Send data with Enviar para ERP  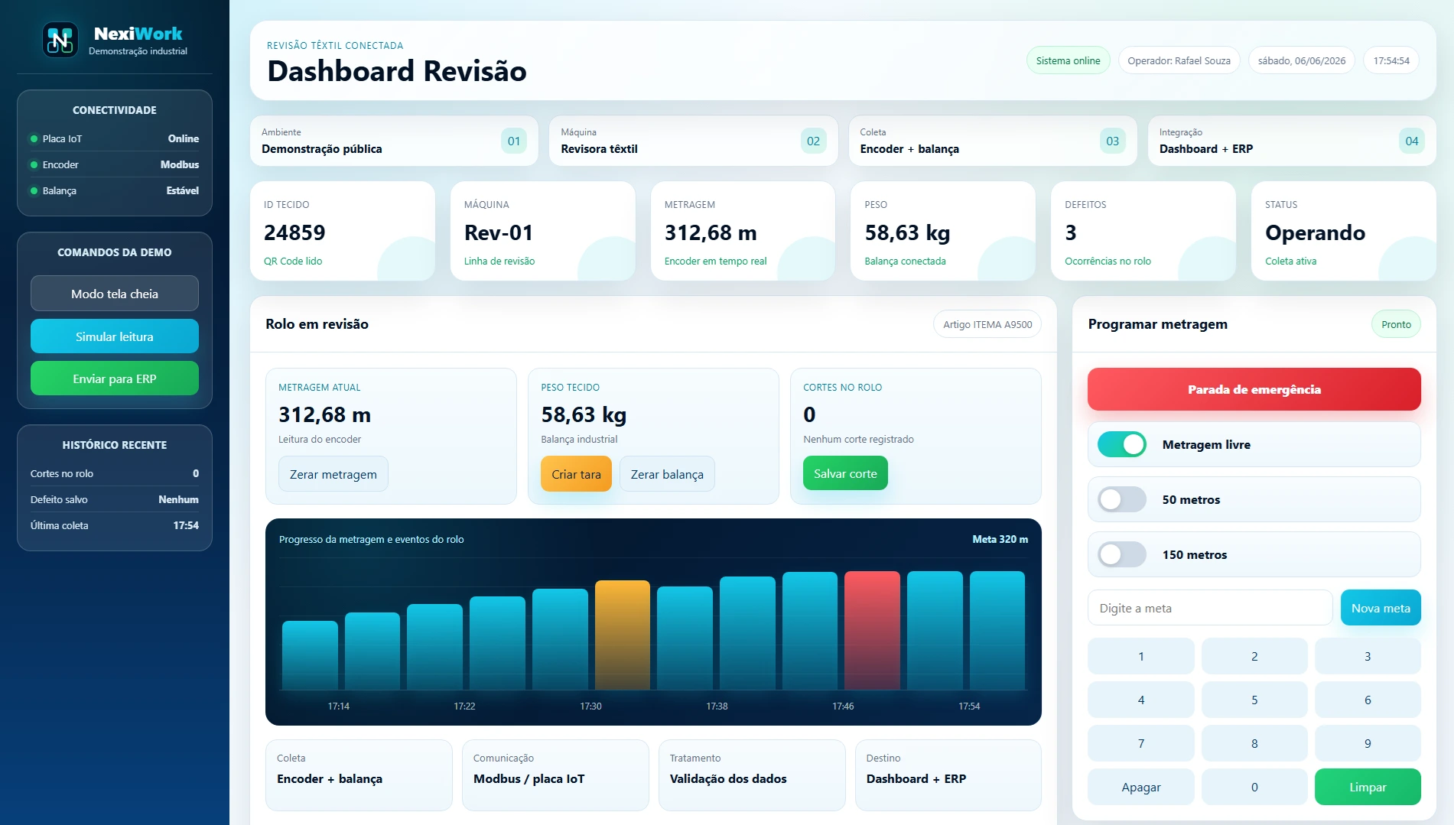[x=115, y=378]
